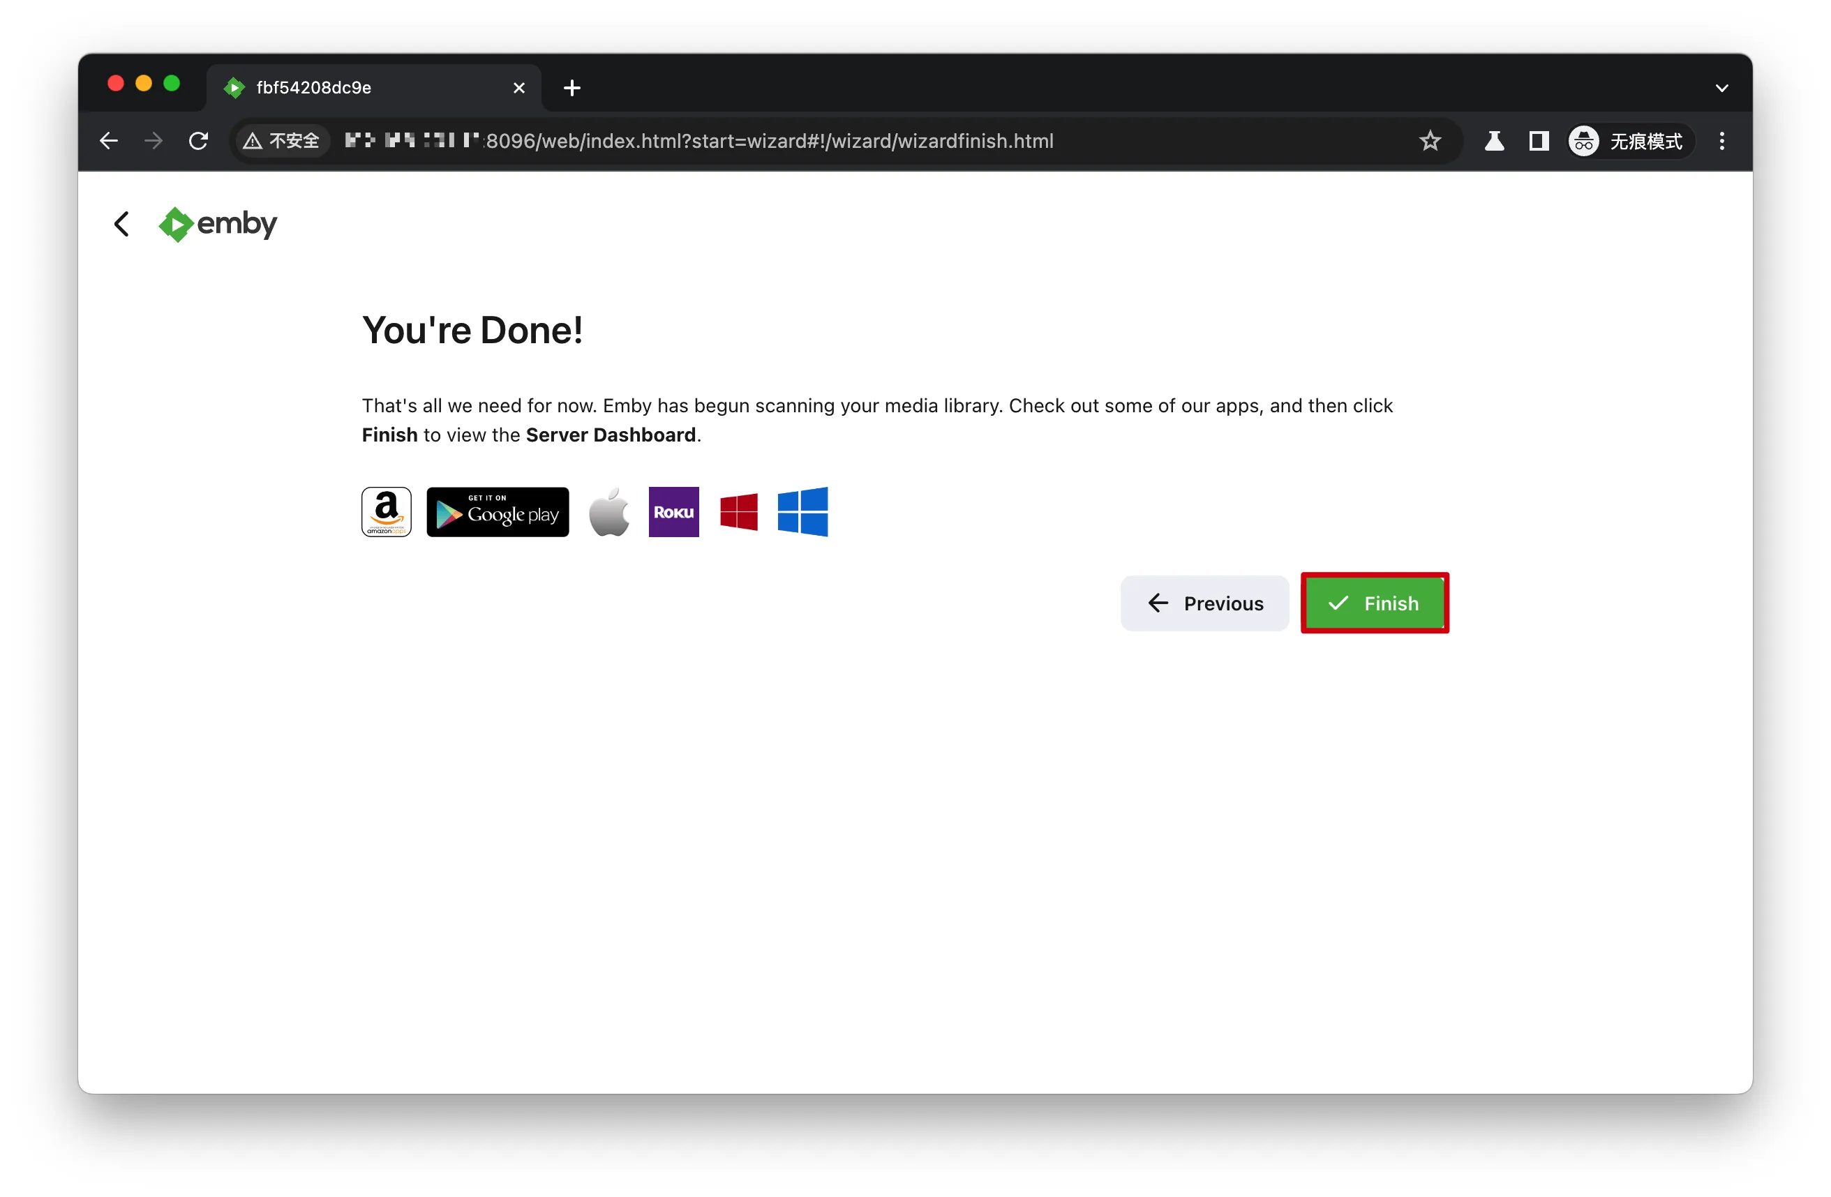Reload the wizard page
Viewport: 1831px width, 1197px height.
coord(198,141)
